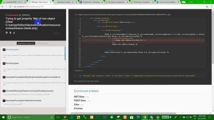Click highlighted error line 14 in code
The width and height of the screenshot is (214, 120).
pos(143,40)
